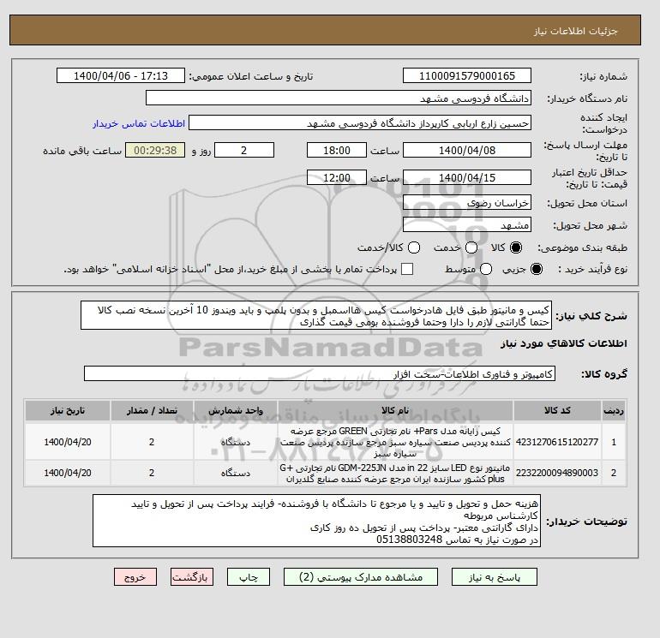This screenshot has height=638, width=660.
Task: Click the need number field 1100091579000165
Action: click(467, 76)
